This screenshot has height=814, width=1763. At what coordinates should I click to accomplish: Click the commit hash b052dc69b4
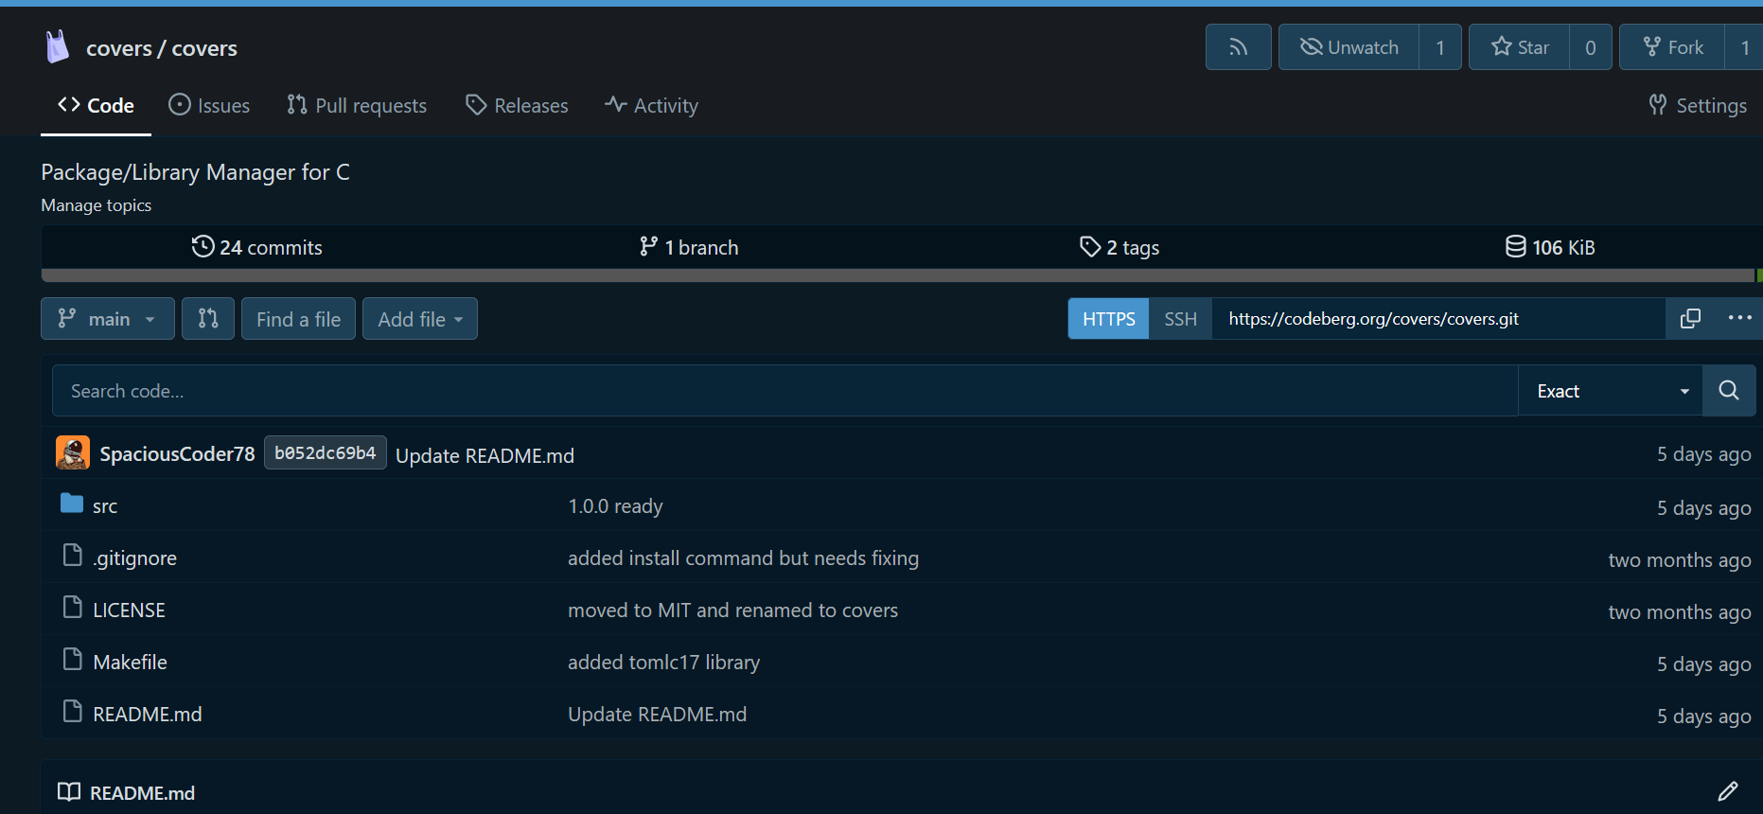pyautogui.click(x=325, y=453)
